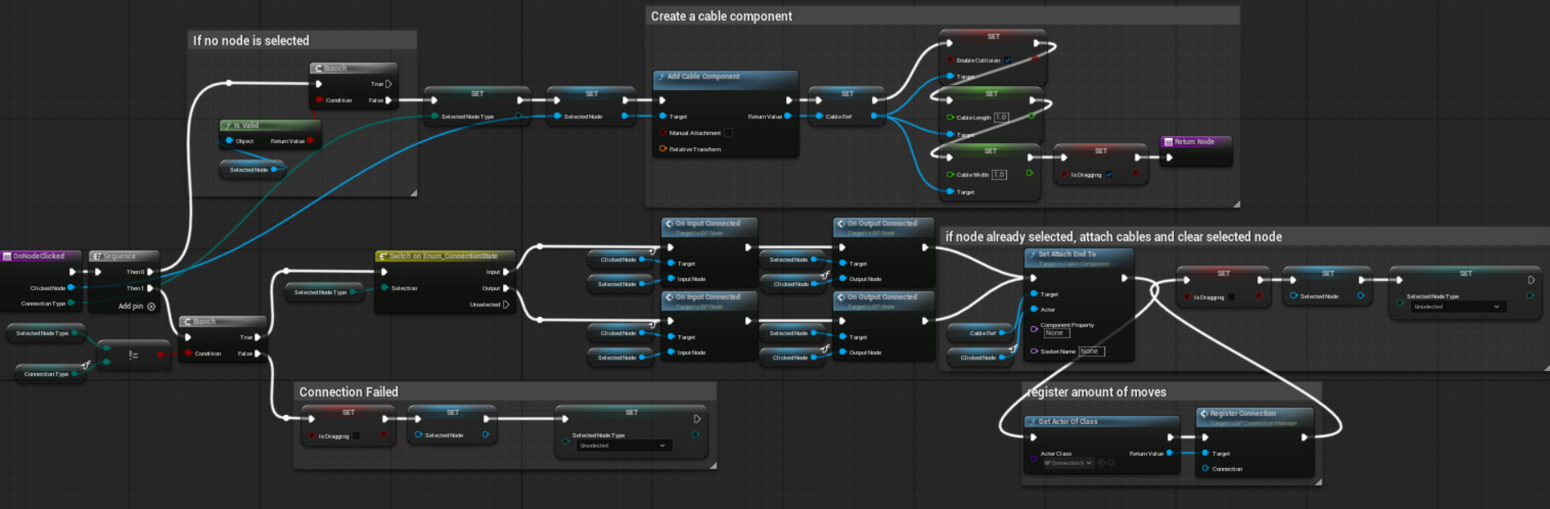
Task: Select the 'register amount of moves' comment title
Action: (x=1097, y=392)
